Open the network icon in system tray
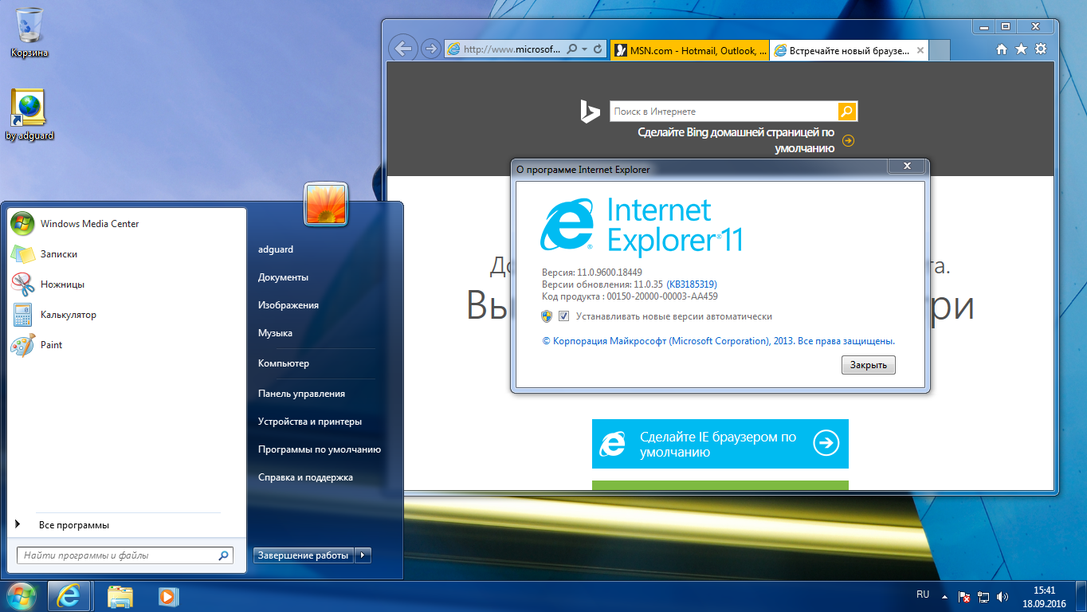The image size is (1087, 612). click(x=983, y=596)
